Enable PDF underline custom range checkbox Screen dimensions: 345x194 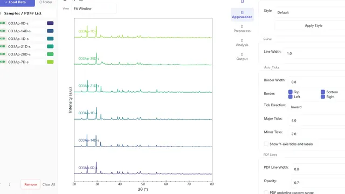point(266,192)
